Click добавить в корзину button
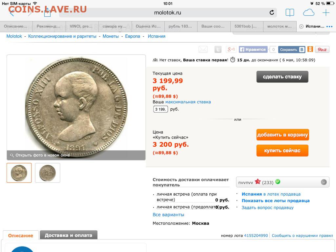The width and height of the screenshot is (336, 252). coord(283,135)
